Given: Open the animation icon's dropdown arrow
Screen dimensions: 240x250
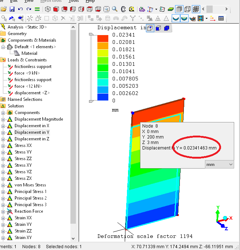Looking at the screenshot, I should (x=206, y=19).
